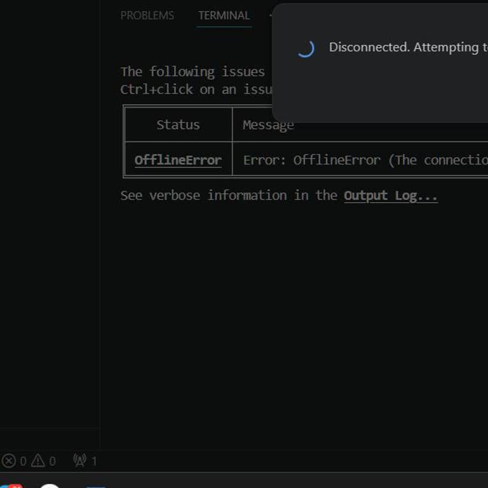Switch to the PROBLEMS panel tab
Viewport: 488px width, 488px height.
click(x=147, y=15)
